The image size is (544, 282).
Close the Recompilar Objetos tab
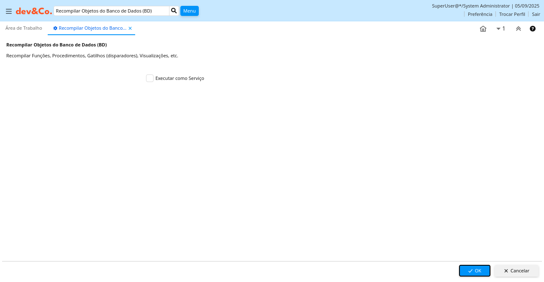pos(130,28)
